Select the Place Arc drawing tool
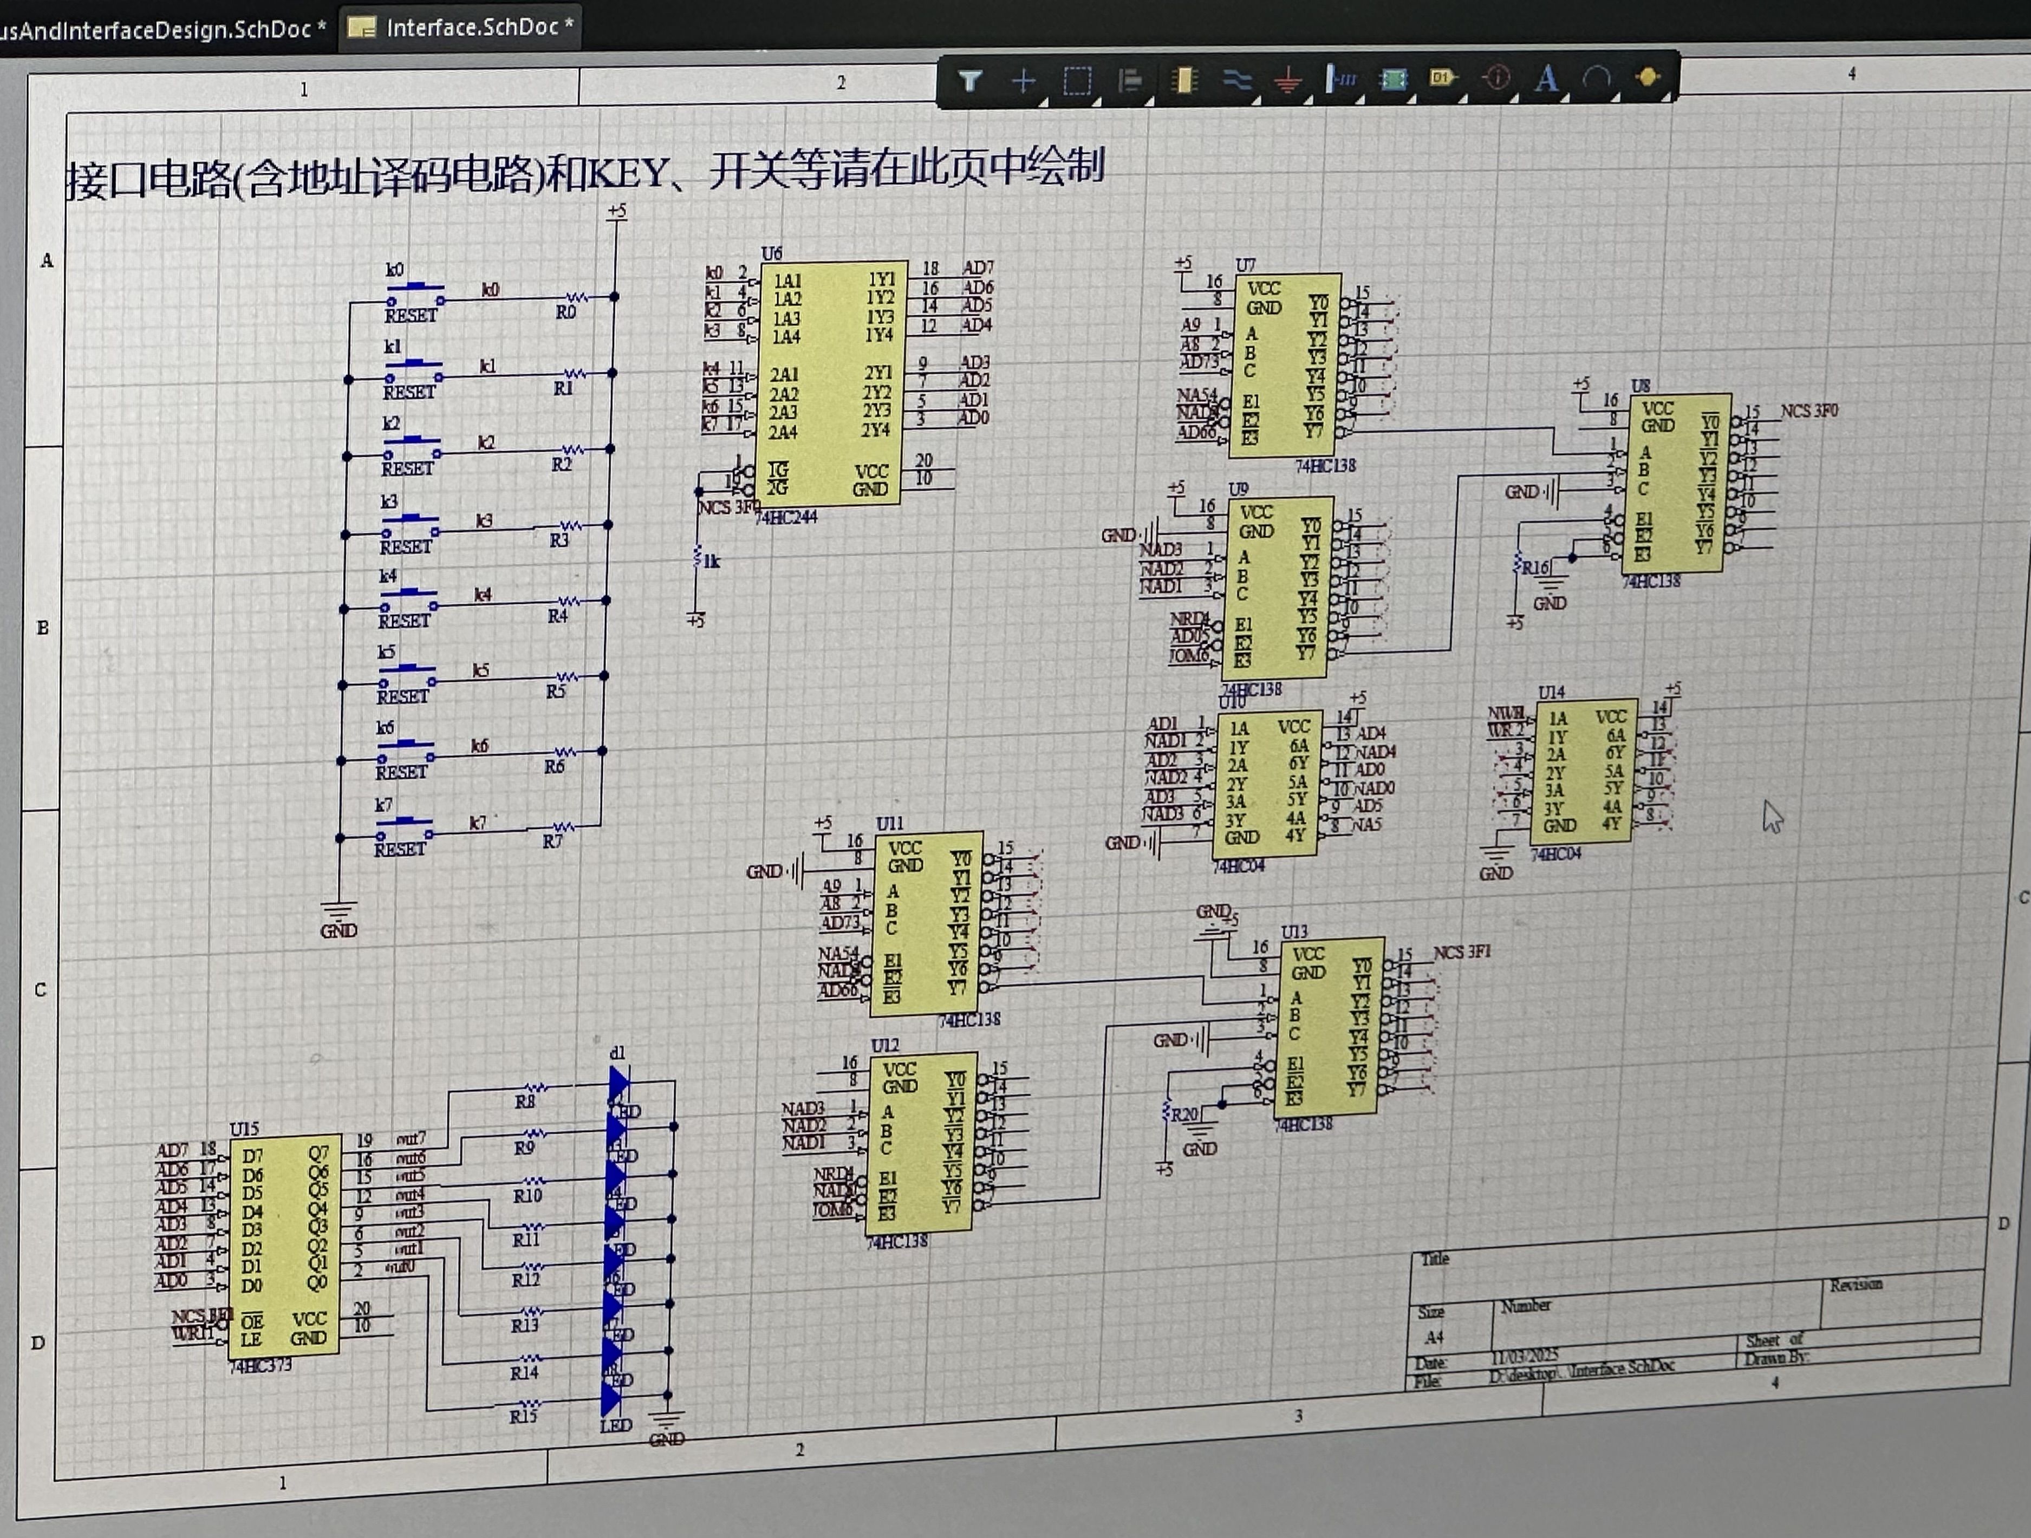2031x1538 pixels. pos(1597,79)
